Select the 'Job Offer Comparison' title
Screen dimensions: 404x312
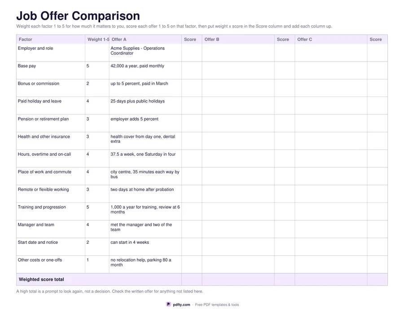coord(78,16)
